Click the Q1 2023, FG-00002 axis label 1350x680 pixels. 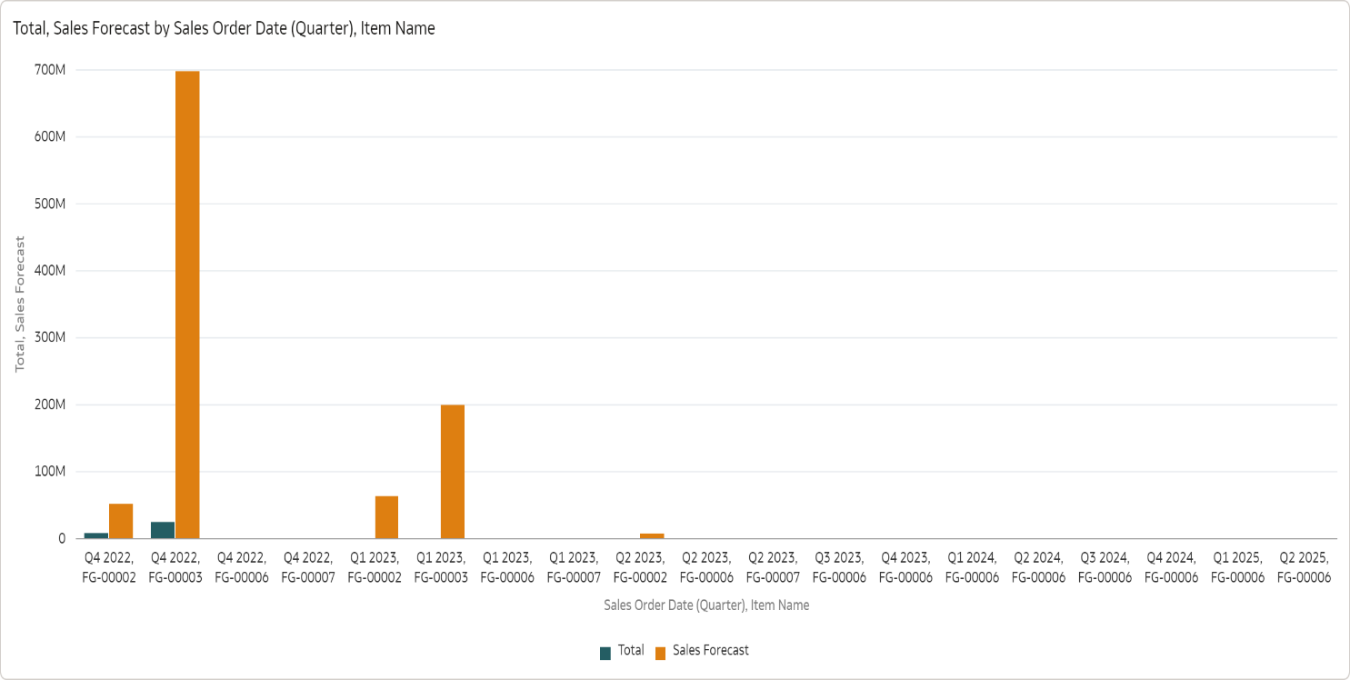[375, 567]
